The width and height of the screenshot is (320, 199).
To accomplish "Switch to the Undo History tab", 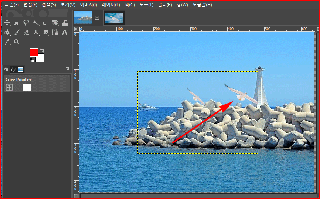I will coord(13,70).
